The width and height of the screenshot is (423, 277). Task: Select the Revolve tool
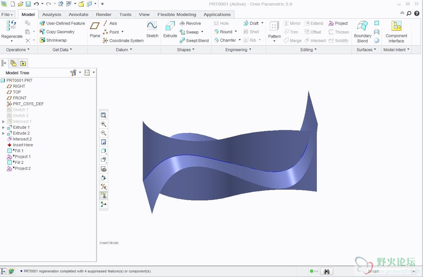pyautogui.click(x=190, y=23)
